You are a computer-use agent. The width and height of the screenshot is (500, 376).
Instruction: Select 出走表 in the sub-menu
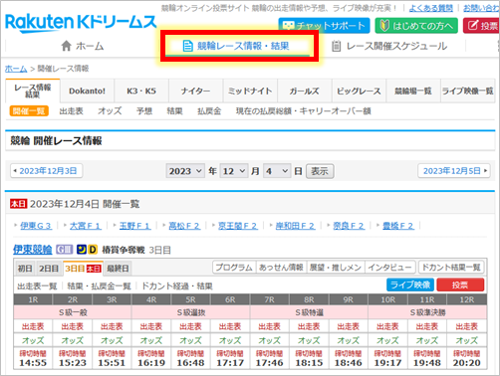coord(71,110)
